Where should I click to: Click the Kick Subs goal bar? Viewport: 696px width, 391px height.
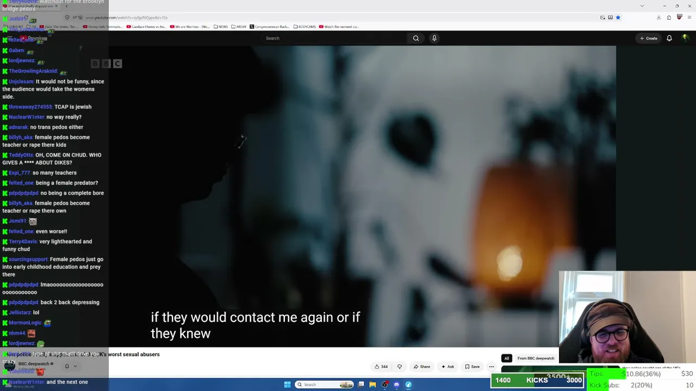(x=641, y=385)
